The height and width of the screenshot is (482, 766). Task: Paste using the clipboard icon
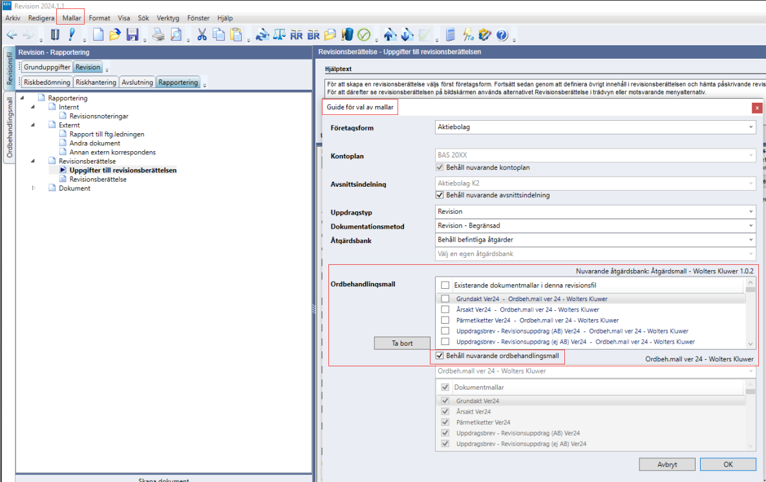(x=237, y=35)
